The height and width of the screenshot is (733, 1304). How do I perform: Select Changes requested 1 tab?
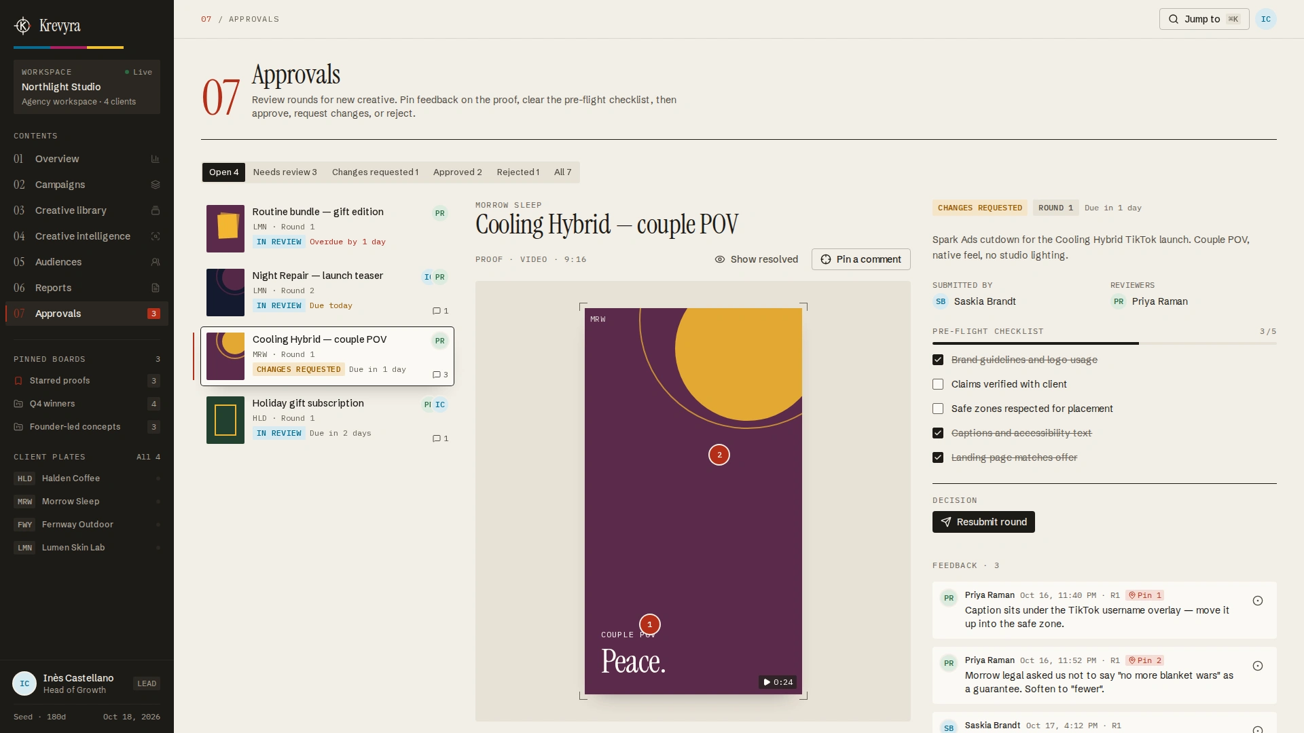(375, 172)
